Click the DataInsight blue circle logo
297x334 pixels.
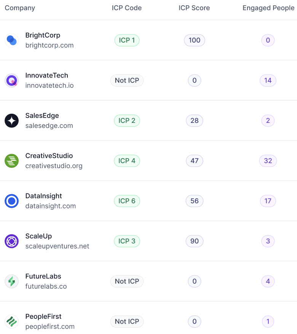pos(11,201)
